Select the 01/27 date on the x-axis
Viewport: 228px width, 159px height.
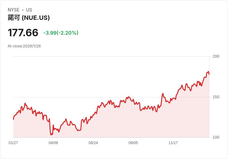[13, 143]
